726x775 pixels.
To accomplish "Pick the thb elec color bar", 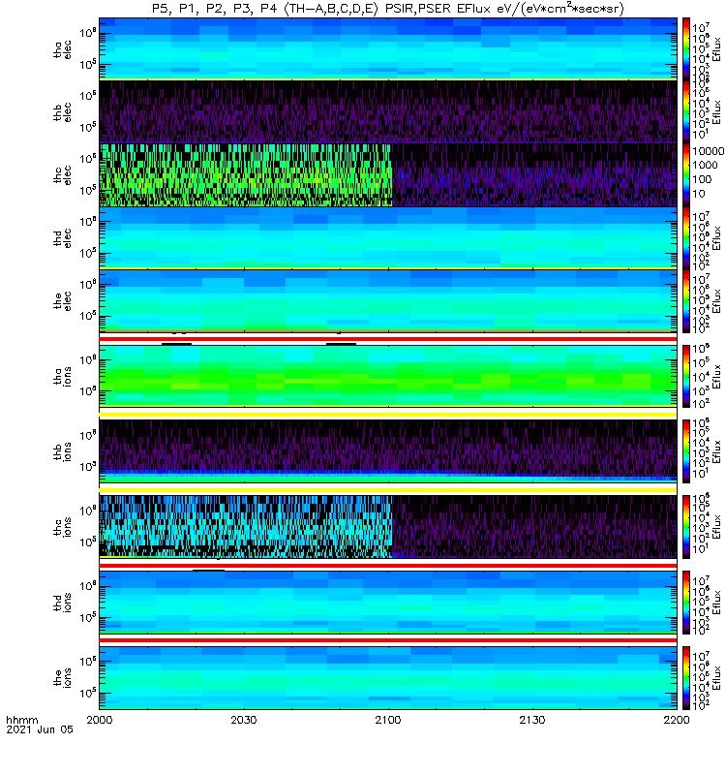I will [686, 111].
